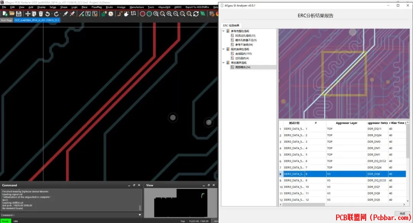Image resolution: width=413 pixels, height=223 pixels.
Task: Select the Add Text tool
Action: (x=88, y=14)
